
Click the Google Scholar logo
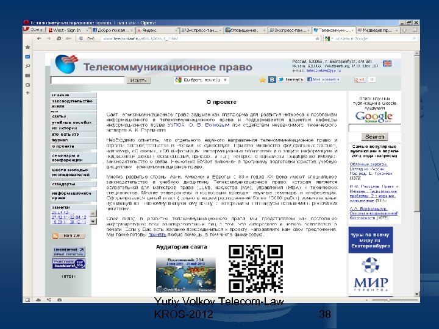pyautogui.click(x=374, y=117)
